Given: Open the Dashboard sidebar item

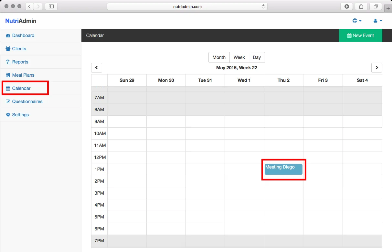Looking at the screenshot, I should (x=23, y=35).
